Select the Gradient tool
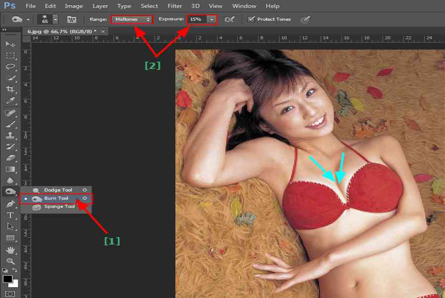Screen dimensions: 445x298 click(x=10, y=170)
